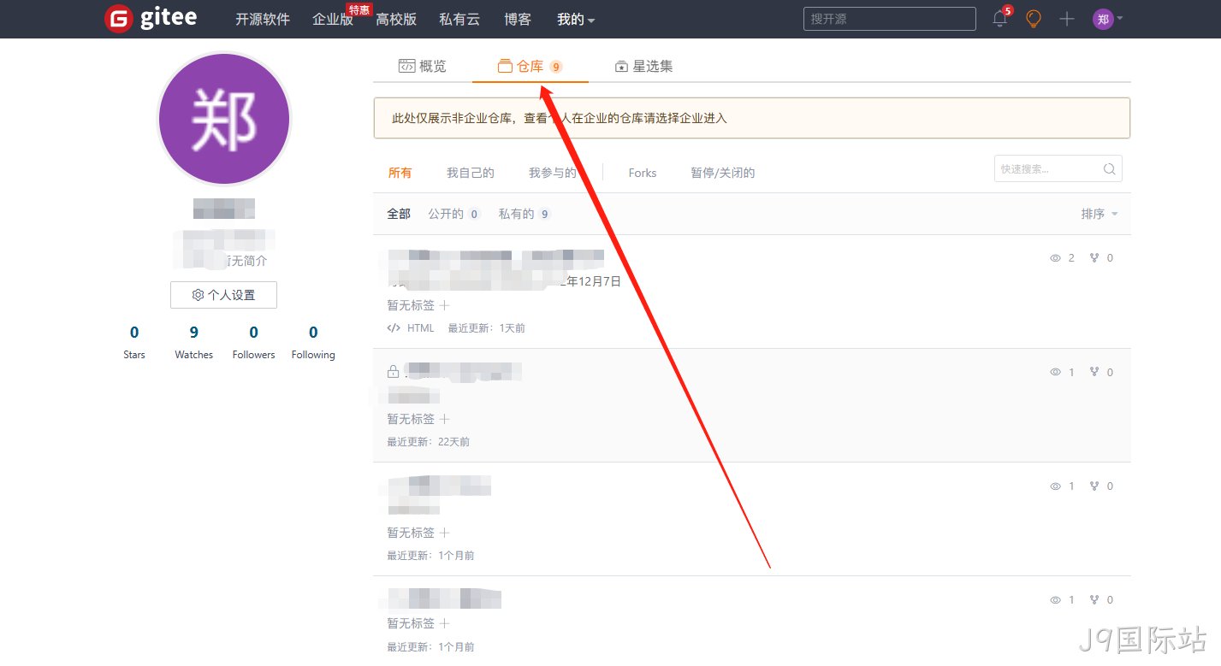Open the 排序 sort dropdown
The width and height of the screenshot is (1221, 666).
coord(1099,214)
